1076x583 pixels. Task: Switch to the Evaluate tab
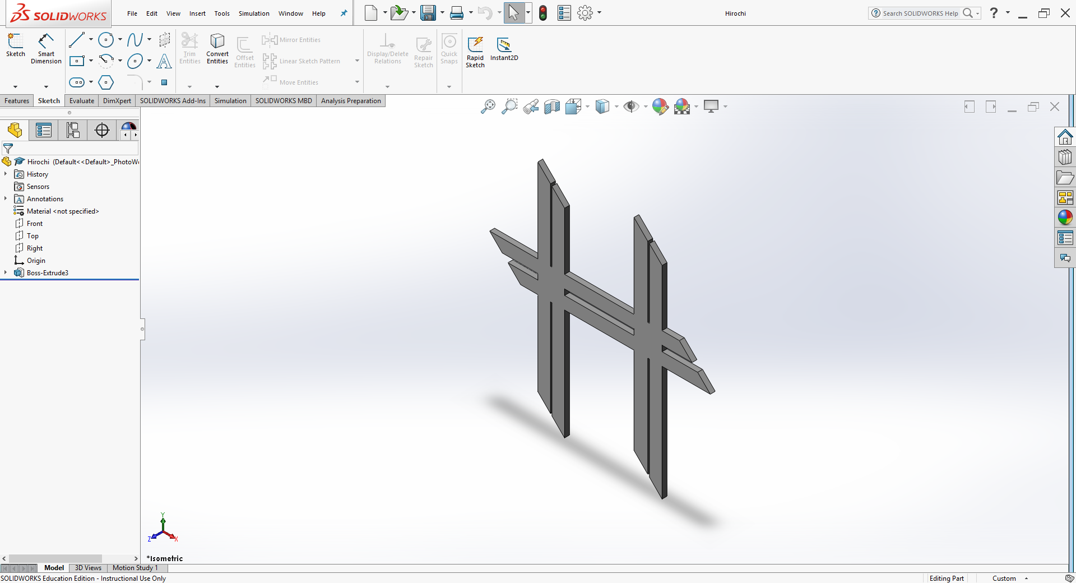82,101
